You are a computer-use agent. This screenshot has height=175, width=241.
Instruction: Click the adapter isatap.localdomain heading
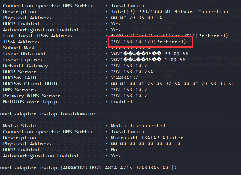pos(48,114)
